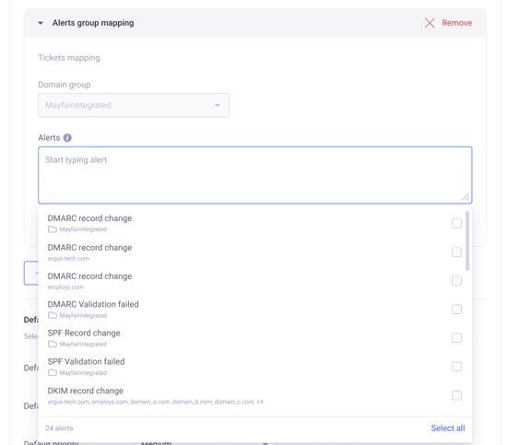Viewport: 508px width, 445px height.
Task: Check DMARC record change for employs.com
Action: tap(456, 281)
